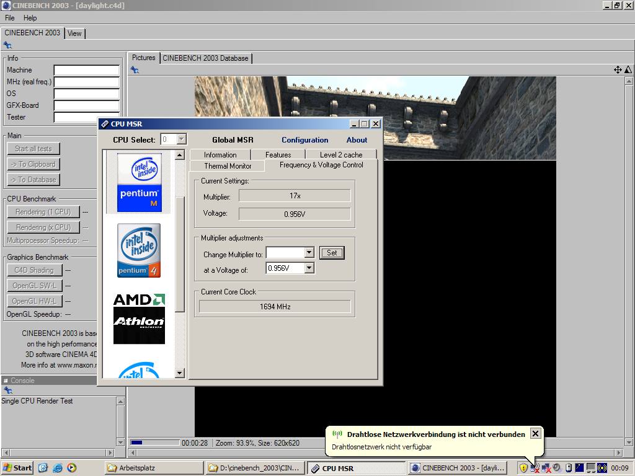Click the Start all tests button
This screenshot has width=635, height=476.
(33, 149)
